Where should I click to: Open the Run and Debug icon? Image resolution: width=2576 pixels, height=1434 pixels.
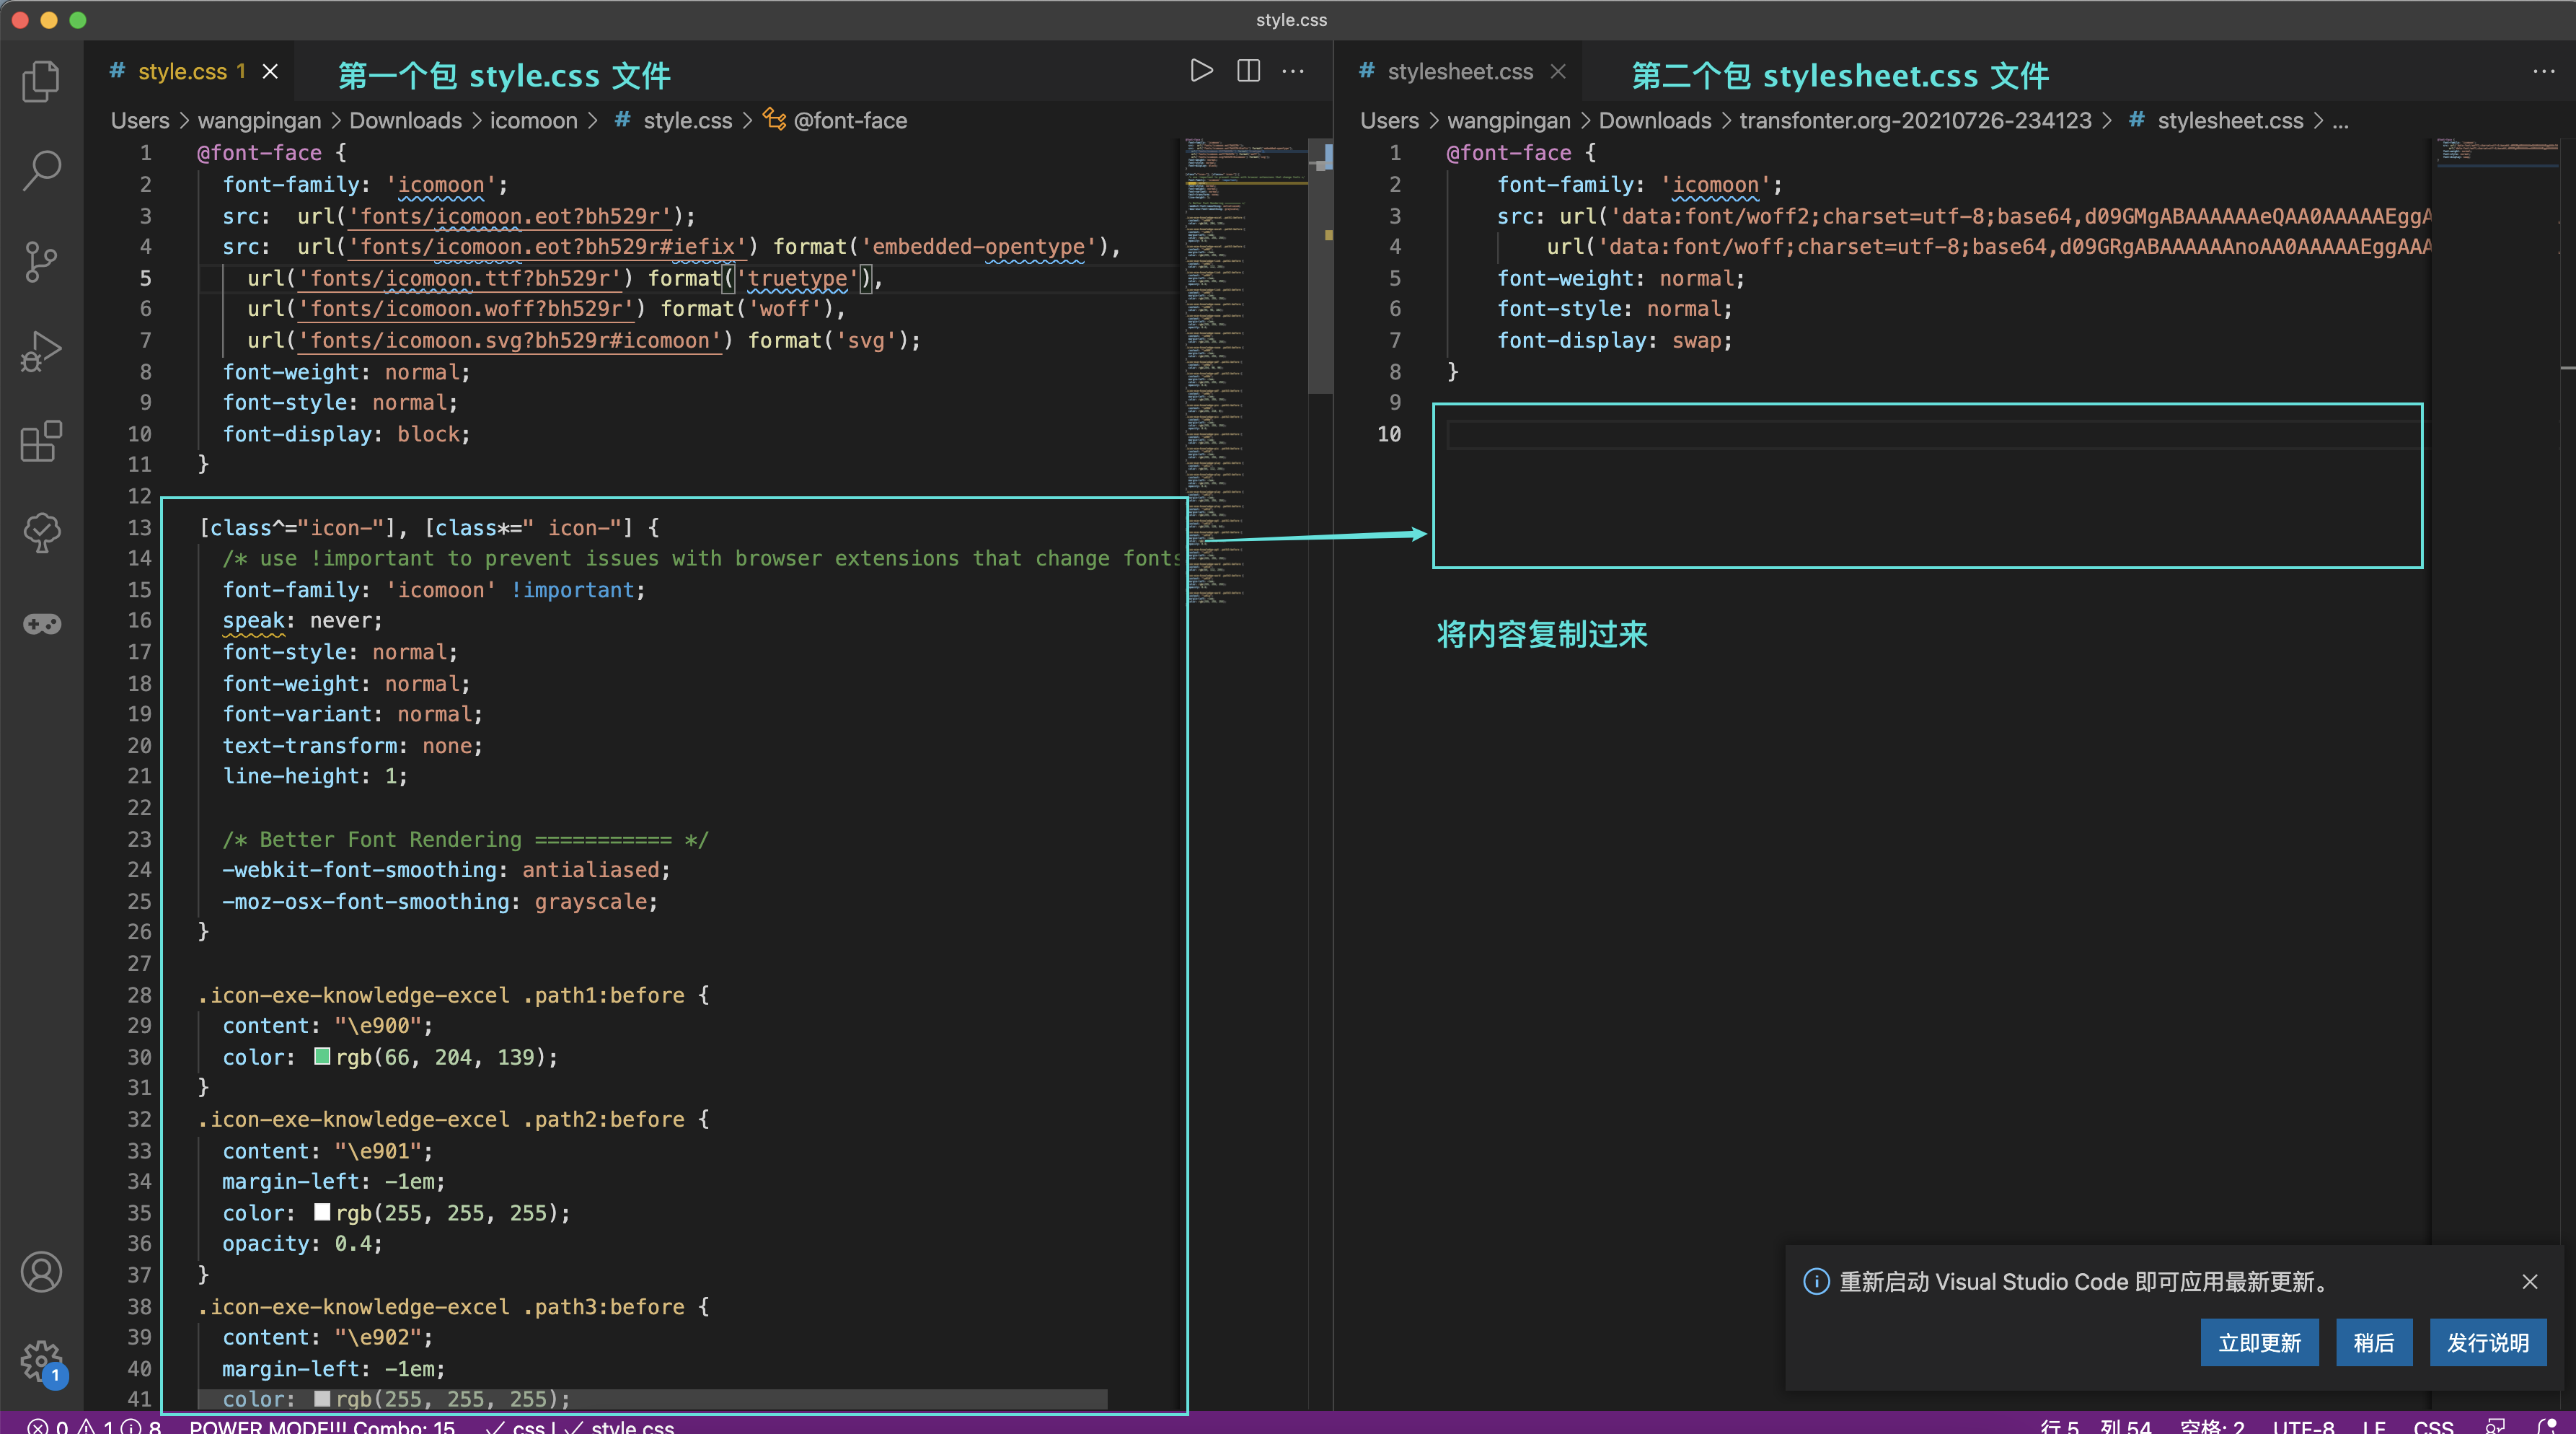[41, 351]
